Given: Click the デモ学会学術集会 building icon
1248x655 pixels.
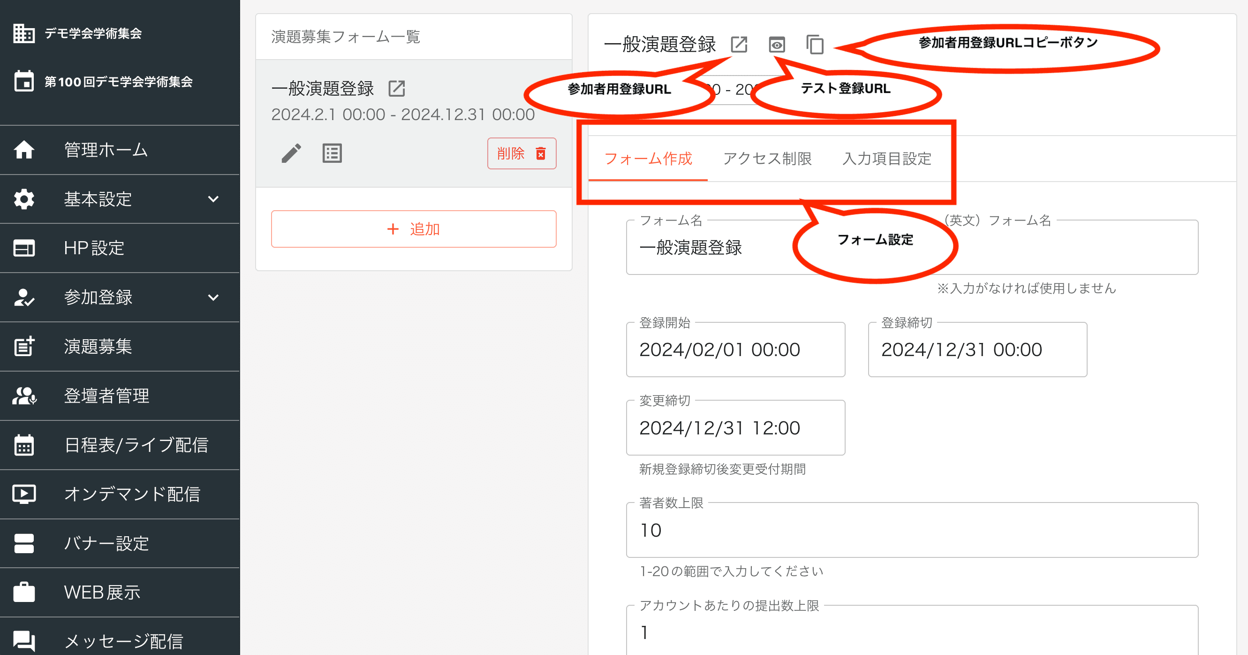Looking at the screenshot, I should click(x=24, y=33).
